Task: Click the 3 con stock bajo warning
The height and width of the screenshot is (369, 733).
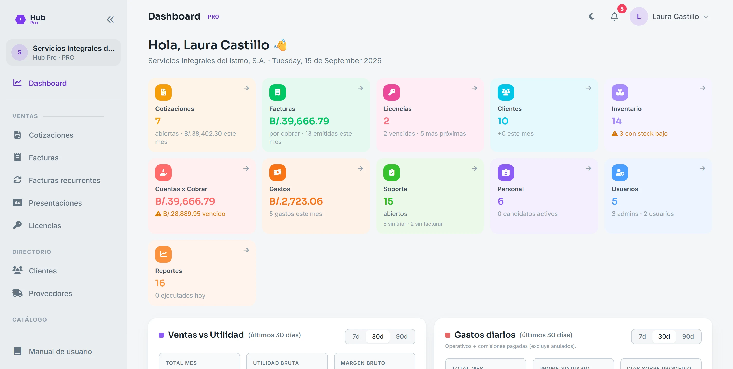Action: (x=639, y=133)
